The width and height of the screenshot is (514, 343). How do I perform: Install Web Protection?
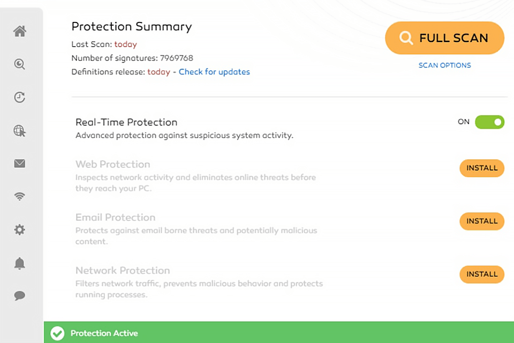click(x=481, y=168)
